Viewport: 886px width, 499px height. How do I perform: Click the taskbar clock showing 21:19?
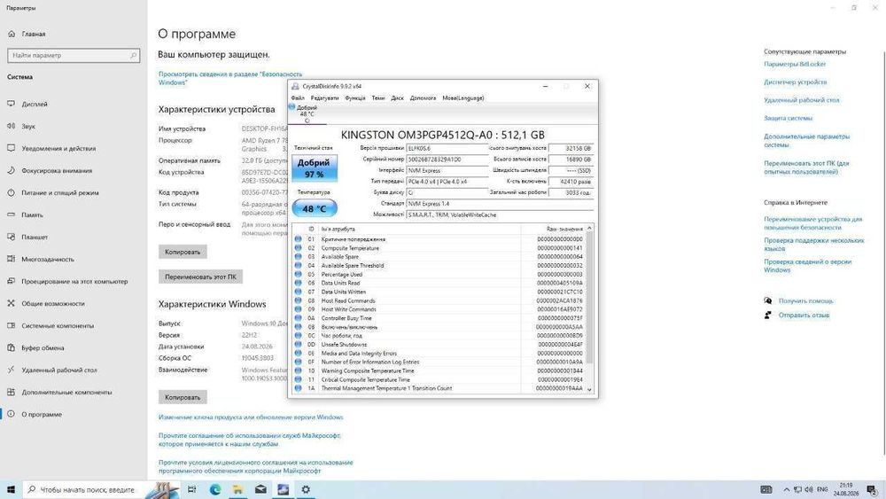coord(845,489)
